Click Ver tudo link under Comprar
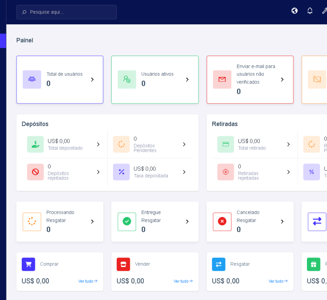The height and width of the screenshot is (300, 327). pyautogui.click(x=88, y=281)
